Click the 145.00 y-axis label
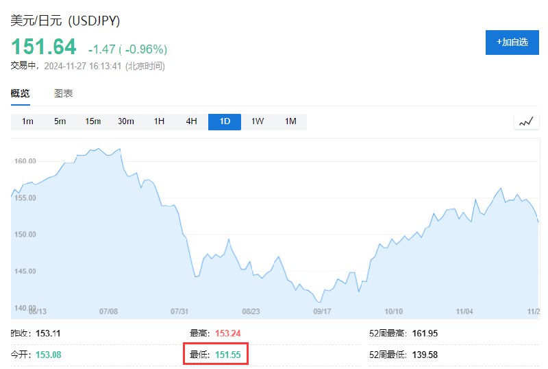This screenshot has width=548, height=369. (25, 271)
